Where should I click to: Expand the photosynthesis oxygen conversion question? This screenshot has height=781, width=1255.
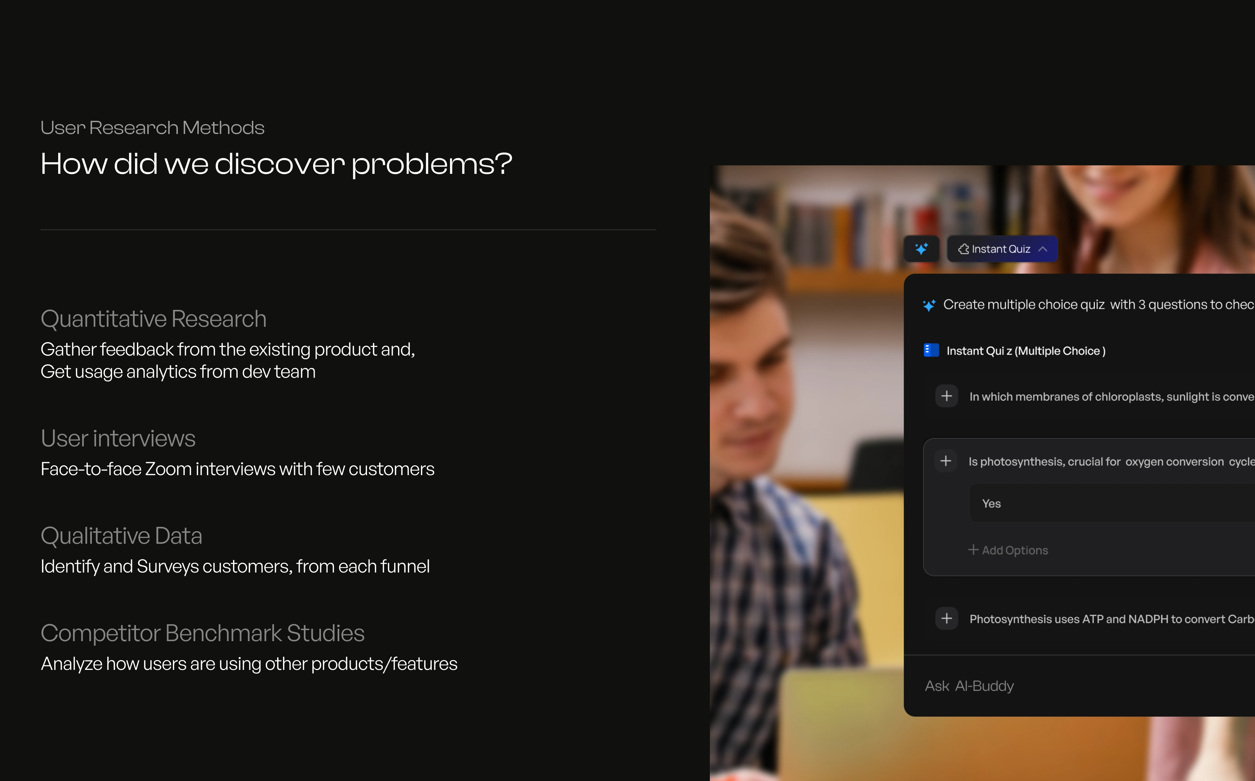coord(945,461)
